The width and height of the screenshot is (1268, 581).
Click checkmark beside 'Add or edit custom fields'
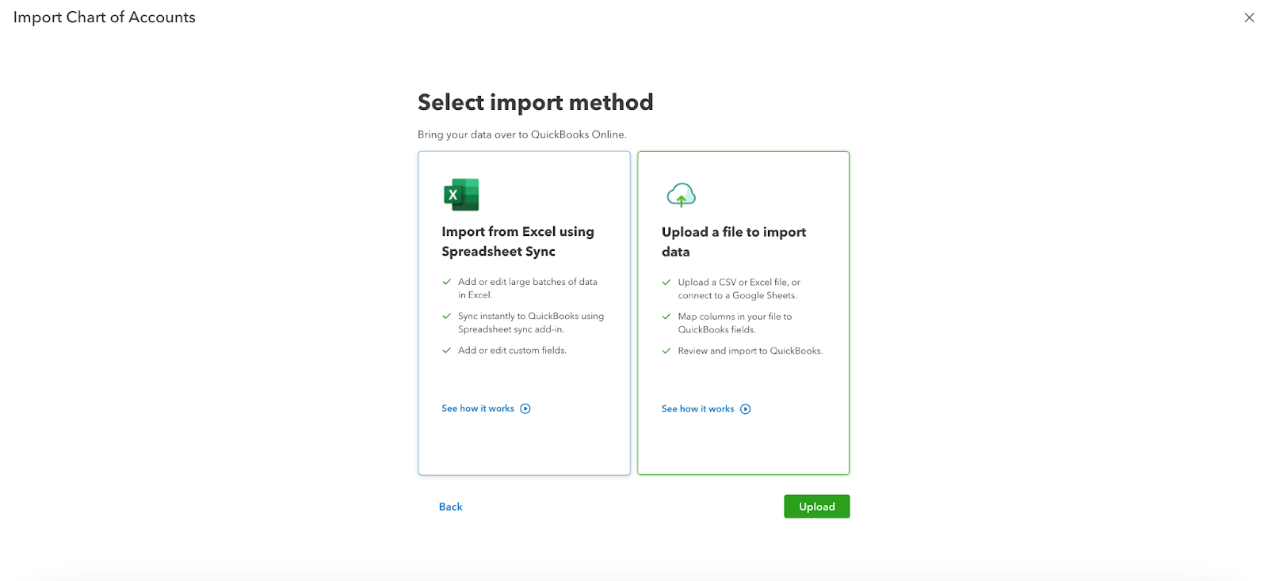[x=446, y=350]
